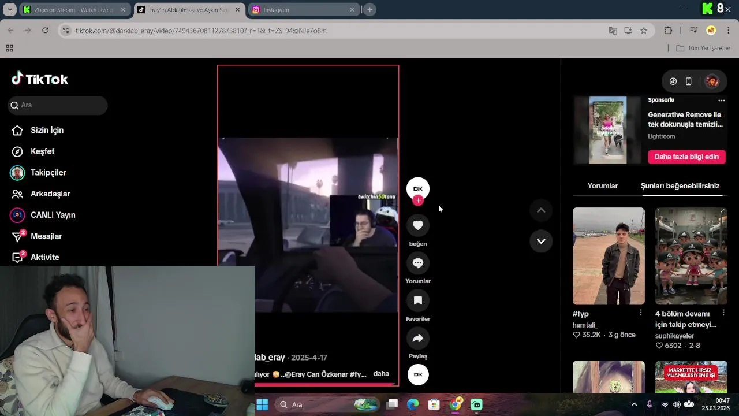739x416 pixels.
Task: Open taskbar clock and date
Action: point(715,404)
